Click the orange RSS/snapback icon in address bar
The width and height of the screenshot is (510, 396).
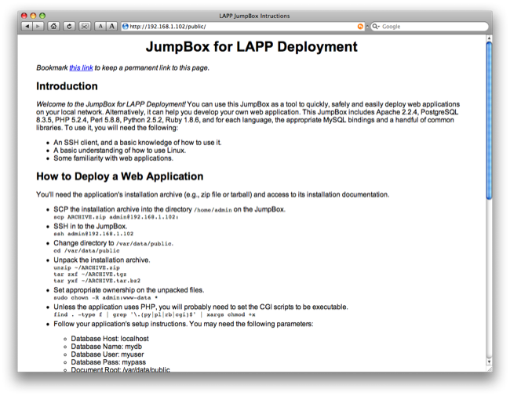pos(360,27)
